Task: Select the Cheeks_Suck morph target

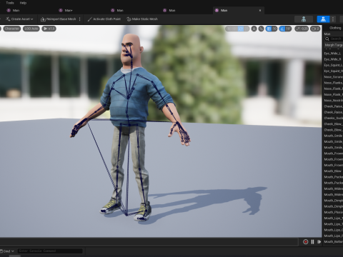Action: [333, 118]
